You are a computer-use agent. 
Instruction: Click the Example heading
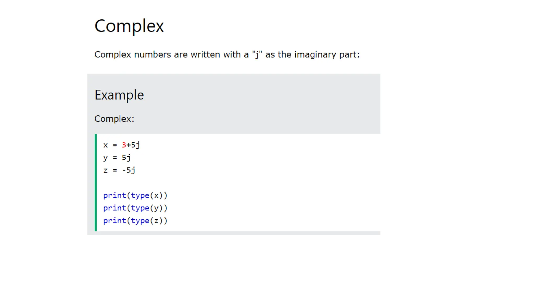point(119,95)
